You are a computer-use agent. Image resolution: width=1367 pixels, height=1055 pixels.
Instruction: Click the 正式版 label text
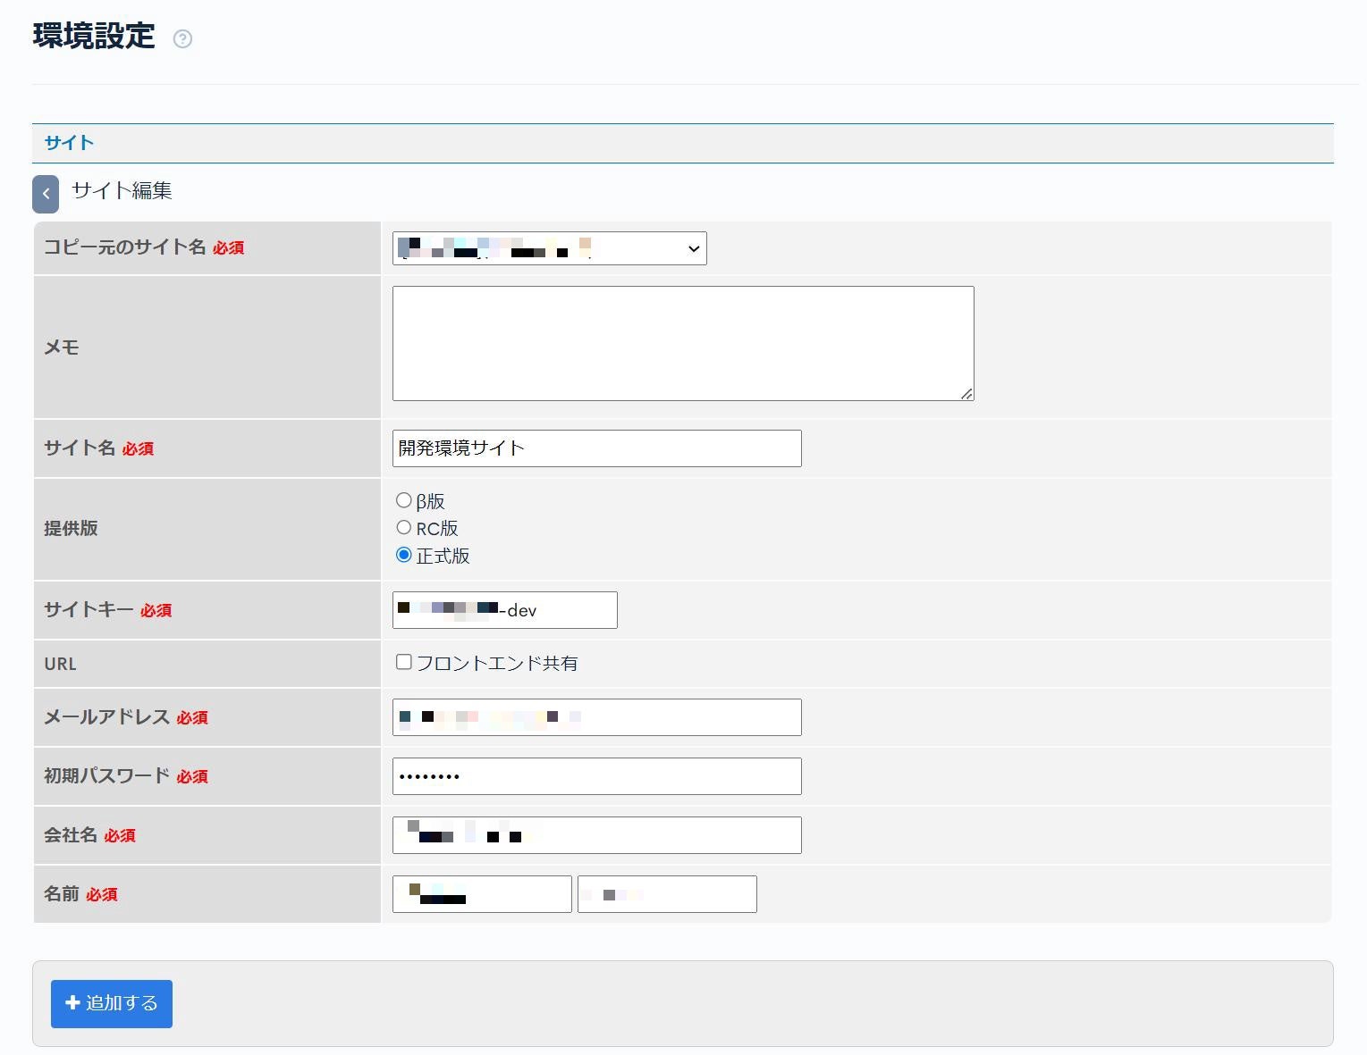(x=443, y=556)
